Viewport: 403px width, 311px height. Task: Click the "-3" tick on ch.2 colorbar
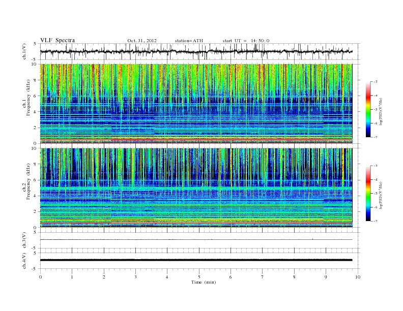(x=376, y=166)
